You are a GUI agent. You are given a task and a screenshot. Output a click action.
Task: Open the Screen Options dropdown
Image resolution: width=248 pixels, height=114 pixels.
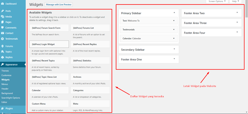coord(217,1)
